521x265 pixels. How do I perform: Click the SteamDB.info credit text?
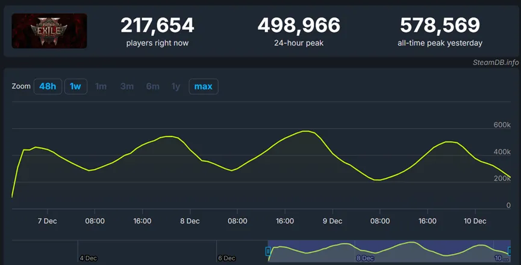[496, 62]
